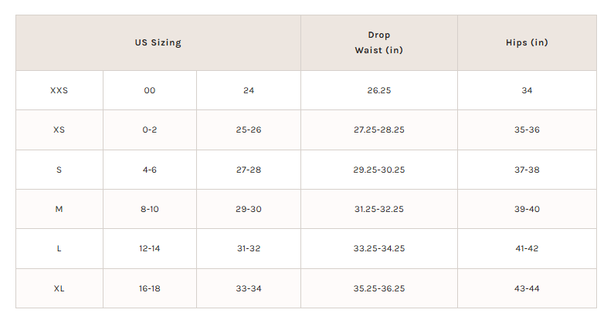Click the XS size label cell
Image resolution: width=614 pixels, height=323 pixels.
pos(59,130)
